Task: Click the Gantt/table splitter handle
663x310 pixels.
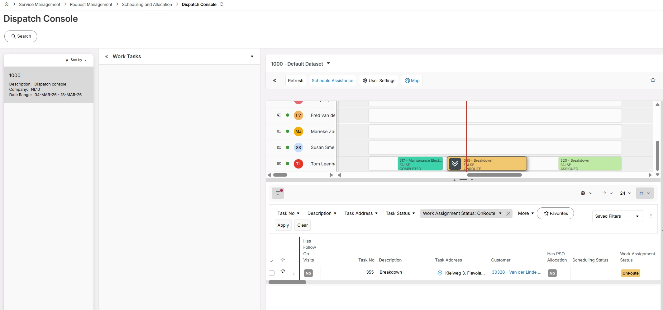Action: click(463, 180)
